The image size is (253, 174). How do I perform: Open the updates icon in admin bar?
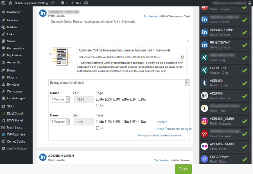53,3
